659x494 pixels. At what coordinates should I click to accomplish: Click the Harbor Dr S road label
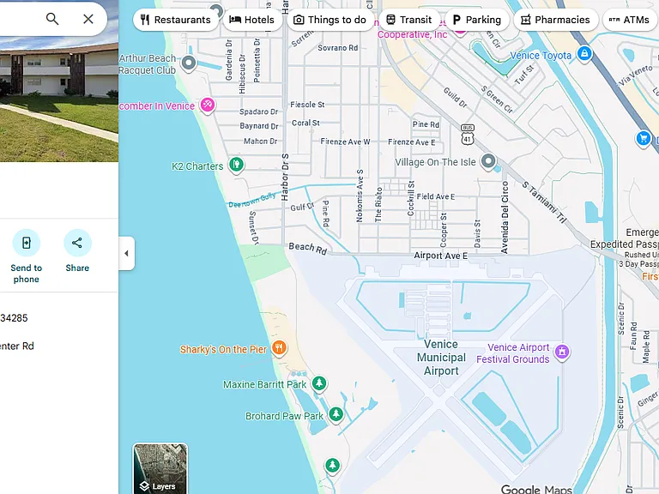(285, 177)
